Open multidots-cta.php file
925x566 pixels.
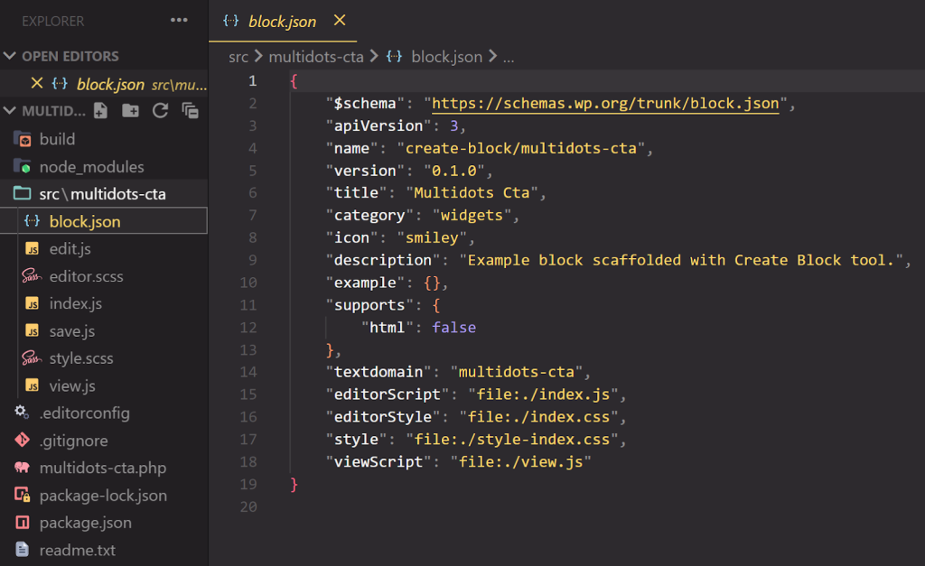tap(103, 469)
